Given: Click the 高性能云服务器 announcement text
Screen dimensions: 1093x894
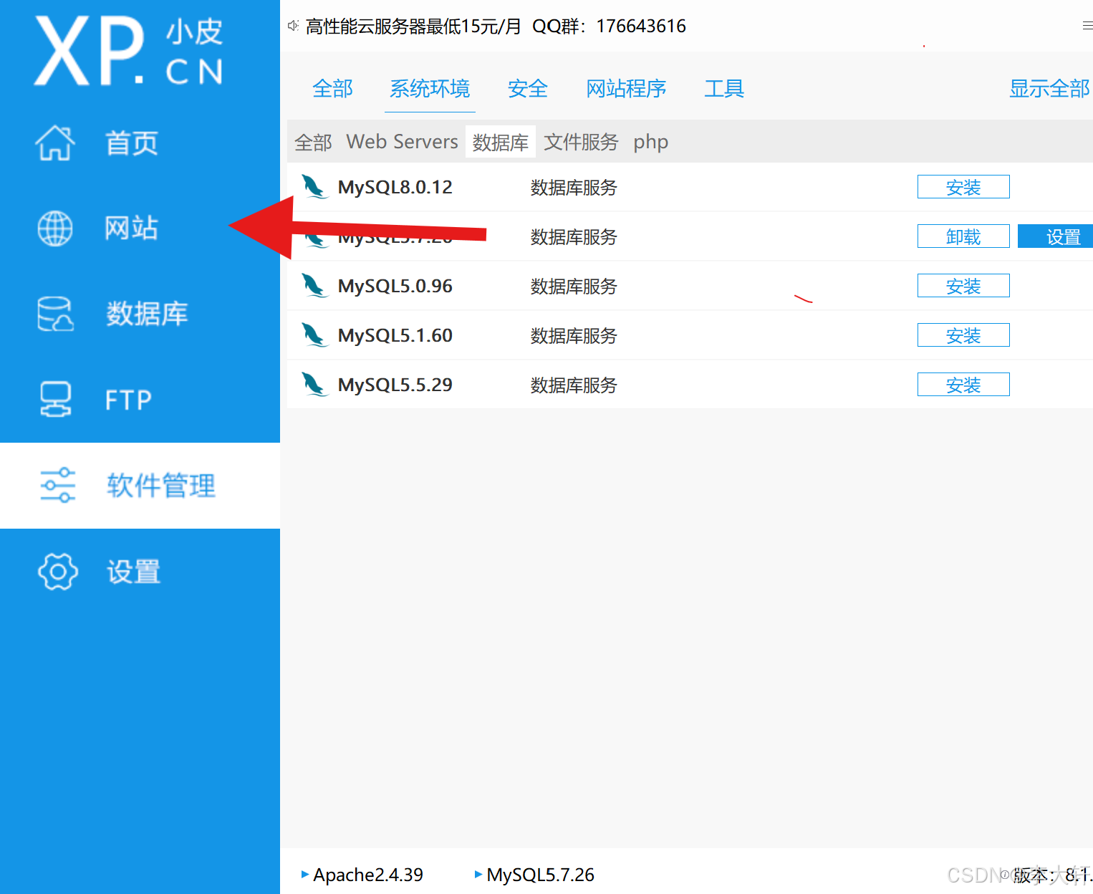Looking at the screenshot, I should [x=496, y=27].
